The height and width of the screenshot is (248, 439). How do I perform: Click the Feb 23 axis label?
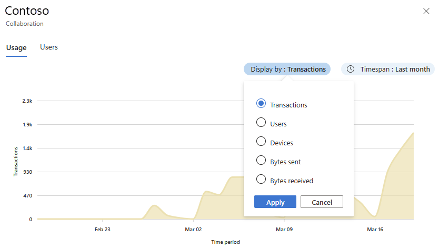point(103,230)
